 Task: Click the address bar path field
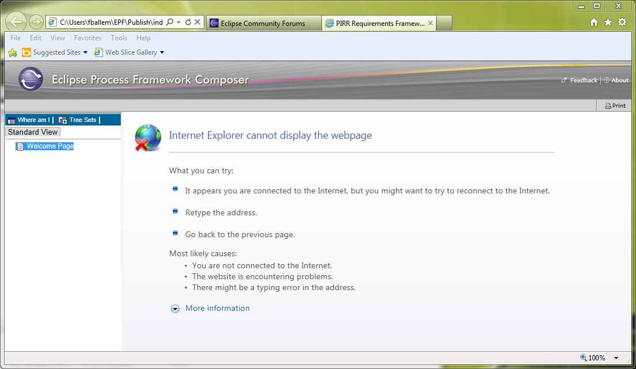111,22
